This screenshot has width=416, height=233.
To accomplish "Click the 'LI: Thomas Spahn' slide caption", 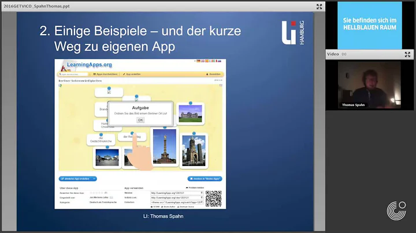I will pyautogui.click(x=163, y=216).
